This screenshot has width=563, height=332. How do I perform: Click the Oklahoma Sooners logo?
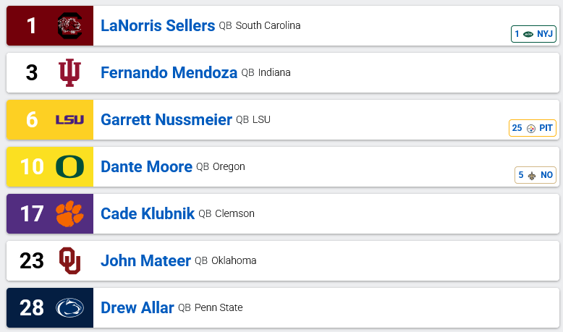coord(69,261)
